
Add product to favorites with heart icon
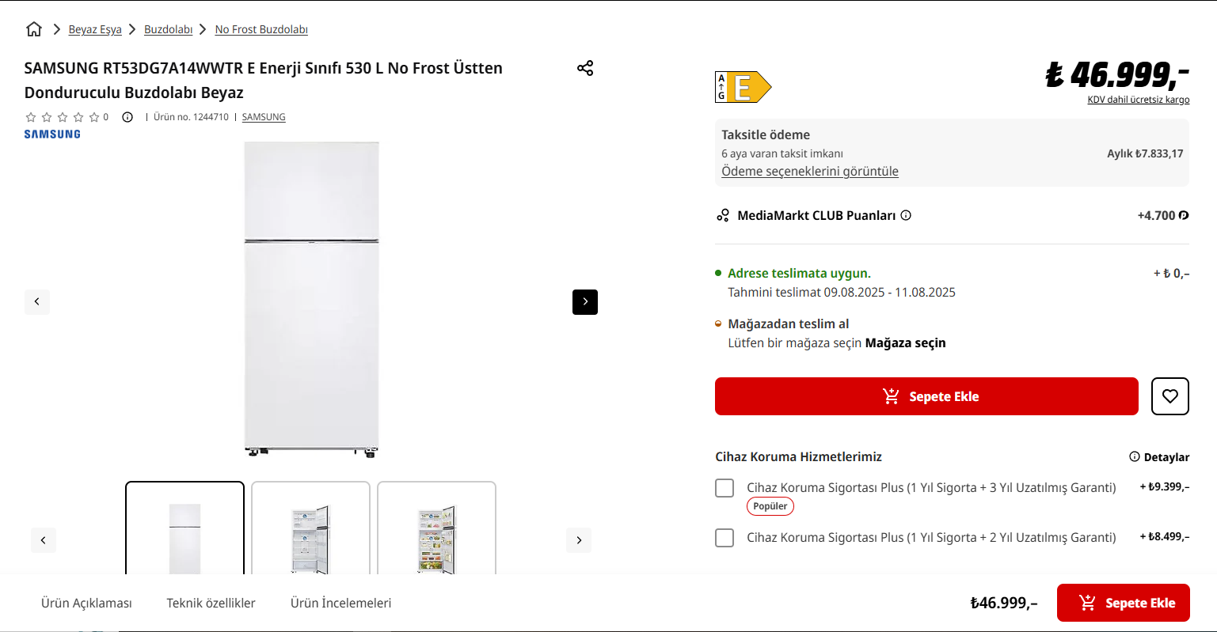tap(1170, 396)
